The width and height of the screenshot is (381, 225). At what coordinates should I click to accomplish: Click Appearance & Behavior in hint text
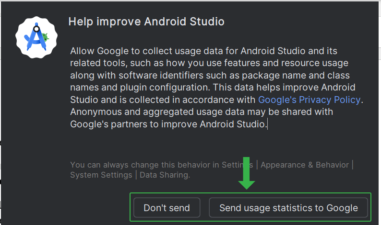click(x=304, y=165)
